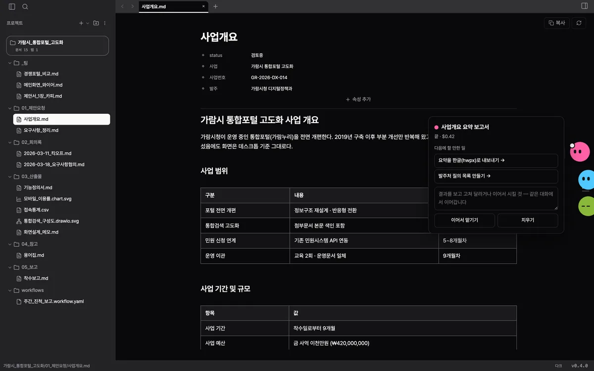Collapse the _팀 folder
The width and height of the screenshot is (594, 371).
click(10, 63)
